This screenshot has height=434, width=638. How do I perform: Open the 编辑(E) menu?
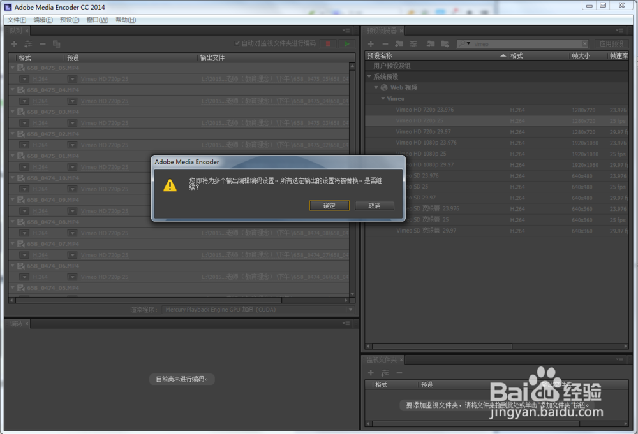point(43,20)
